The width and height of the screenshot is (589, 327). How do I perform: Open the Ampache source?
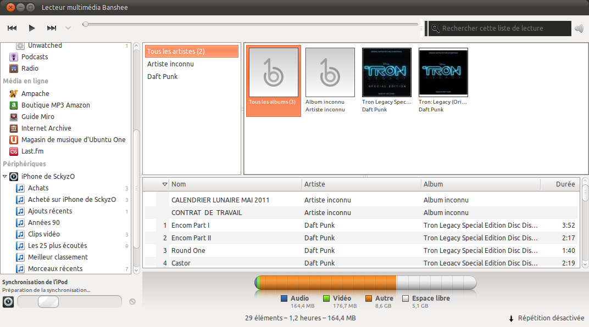coord(35,94)
